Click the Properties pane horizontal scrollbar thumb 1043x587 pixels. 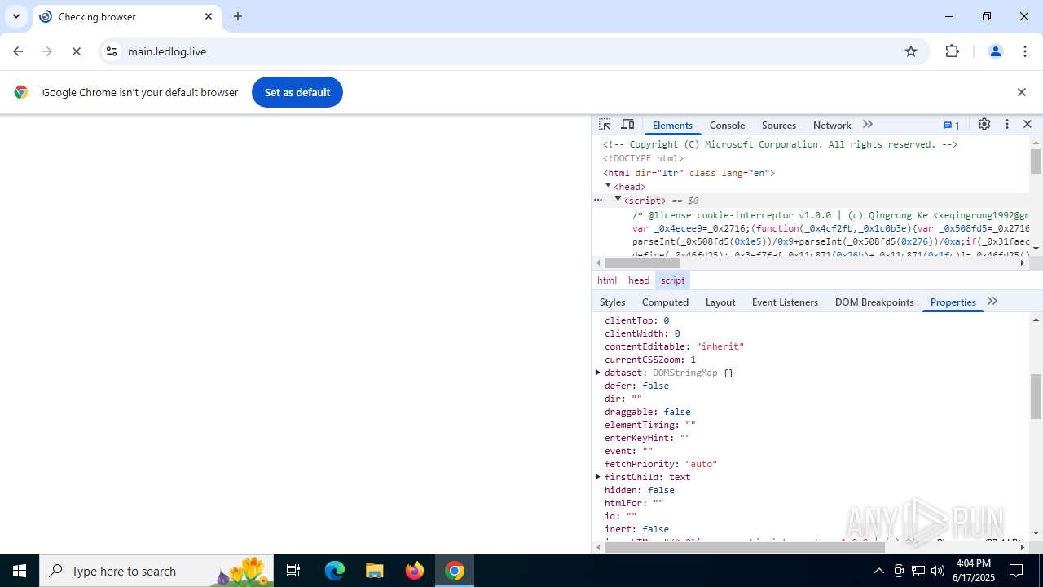(745, 547)
